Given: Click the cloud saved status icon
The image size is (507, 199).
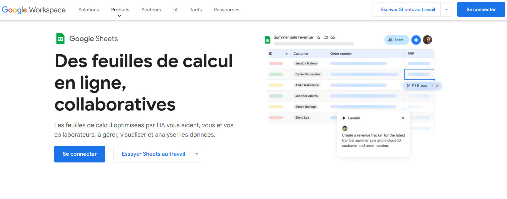Looking at the screenshot, I should (x=333, y=37).
